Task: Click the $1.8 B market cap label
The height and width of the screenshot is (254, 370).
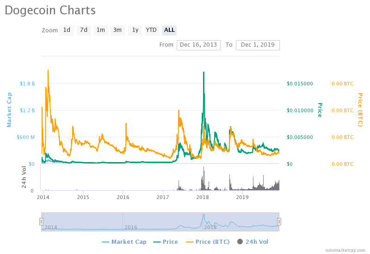Action: [27, 84]
